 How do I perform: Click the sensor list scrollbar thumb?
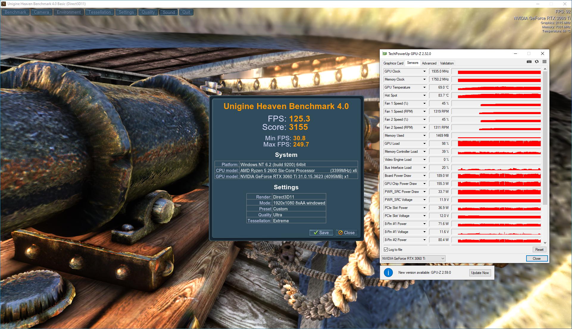coord(545,138)
